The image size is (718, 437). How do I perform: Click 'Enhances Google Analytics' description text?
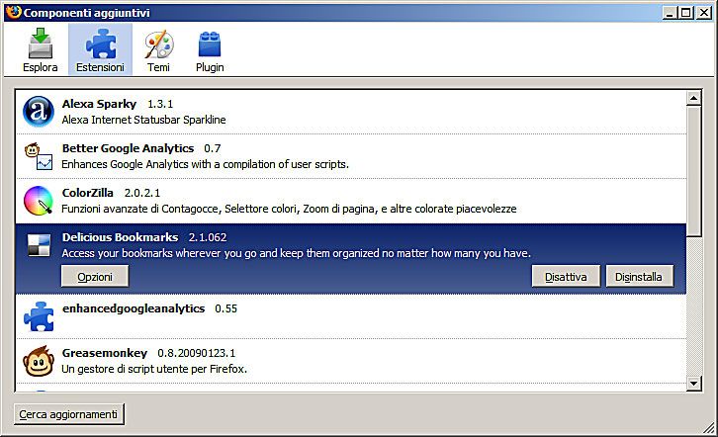point(205,164)
